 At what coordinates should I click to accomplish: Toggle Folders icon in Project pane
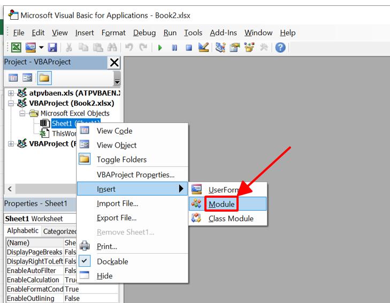click(x=44, y=78)
